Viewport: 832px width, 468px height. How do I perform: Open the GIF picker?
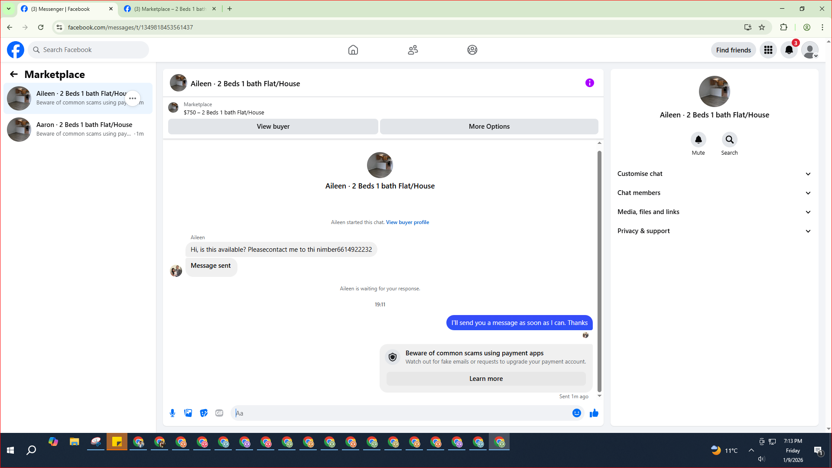click(x=219, y=413)
